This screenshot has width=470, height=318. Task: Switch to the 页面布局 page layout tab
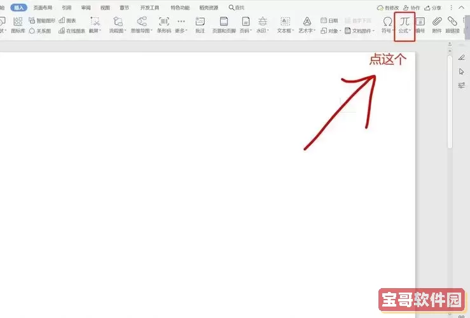pos(43,8)
